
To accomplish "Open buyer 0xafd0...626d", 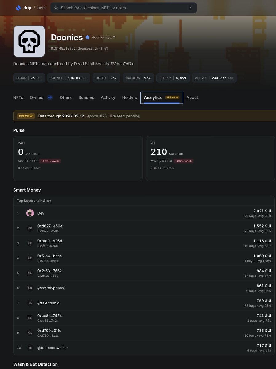I will tap(50, 241).
